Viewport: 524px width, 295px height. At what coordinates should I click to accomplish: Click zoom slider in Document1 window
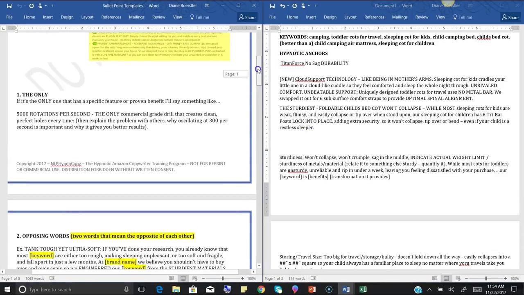[x=486, y=279]
